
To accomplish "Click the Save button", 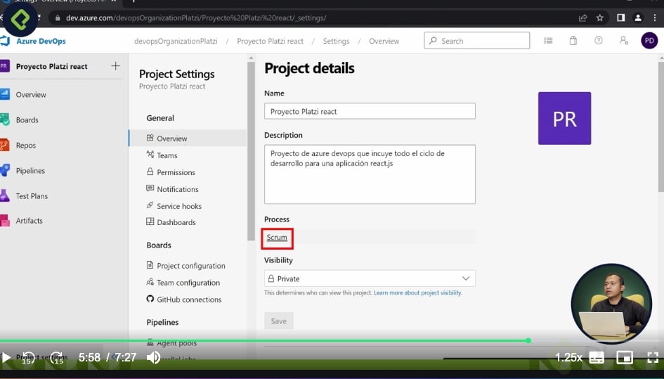I will coord(279,321).
